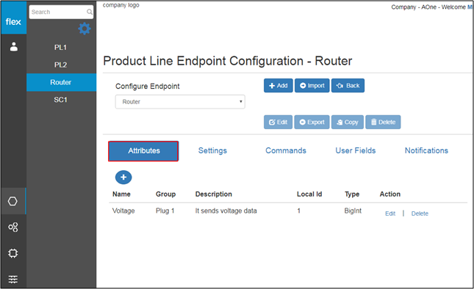Screen dimensions: 474x289
Task: Switch to the Settings tab
Action: pyautogui.click(x=212, y=150)
